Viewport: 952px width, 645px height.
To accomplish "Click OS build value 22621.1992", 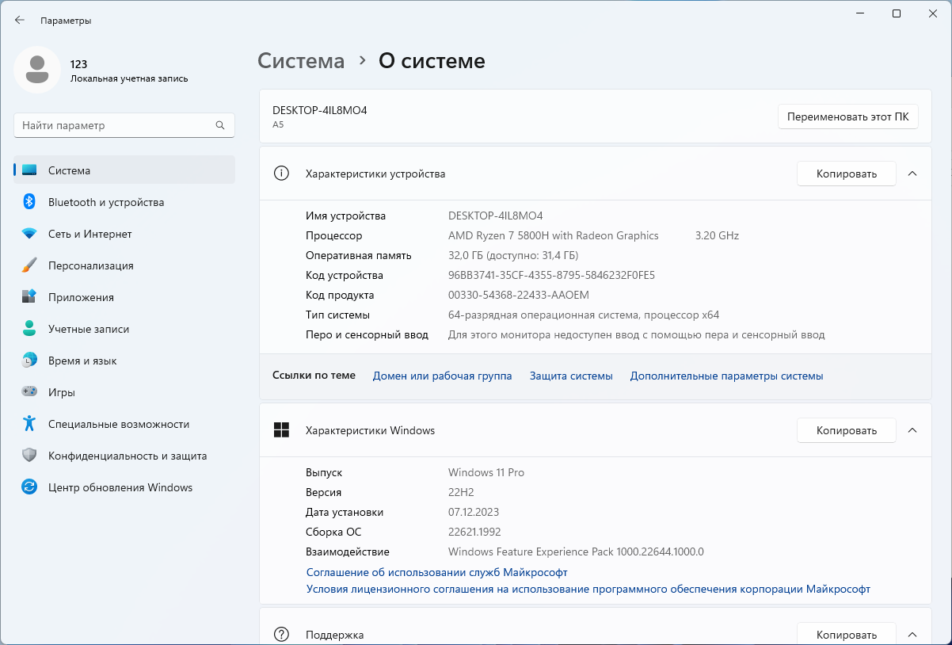I will point(474,532).
